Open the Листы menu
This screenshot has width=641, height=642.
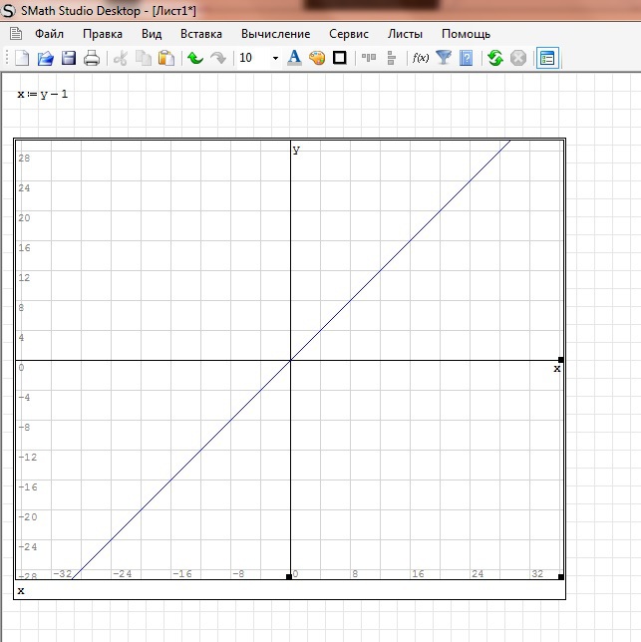(405, 34)
